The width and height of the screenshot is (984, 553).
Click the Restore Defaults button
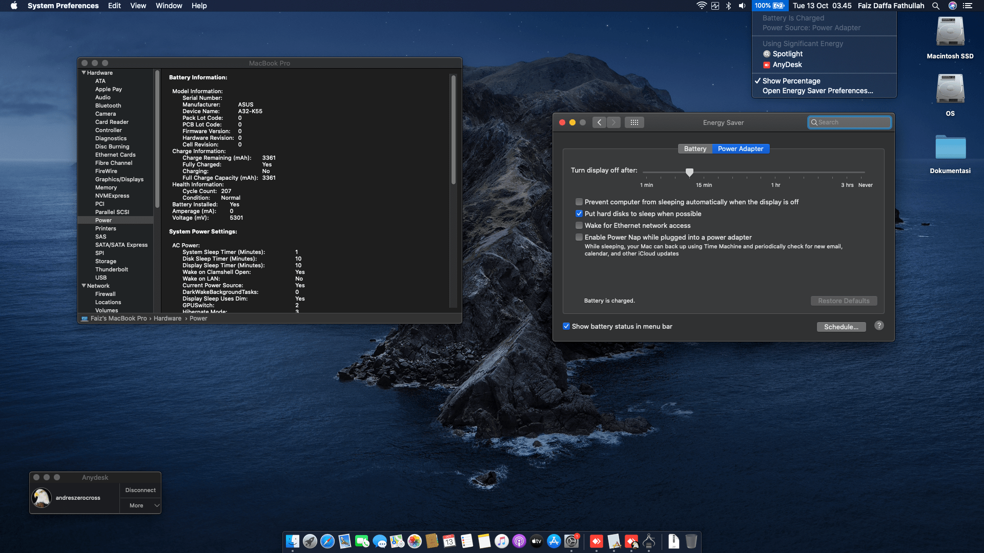click(844, 301)
